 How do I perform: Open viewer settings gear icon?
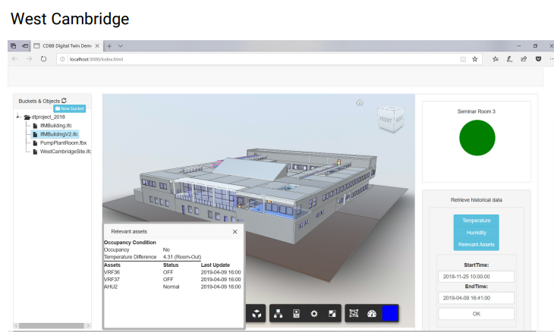[x=314, y=313]
